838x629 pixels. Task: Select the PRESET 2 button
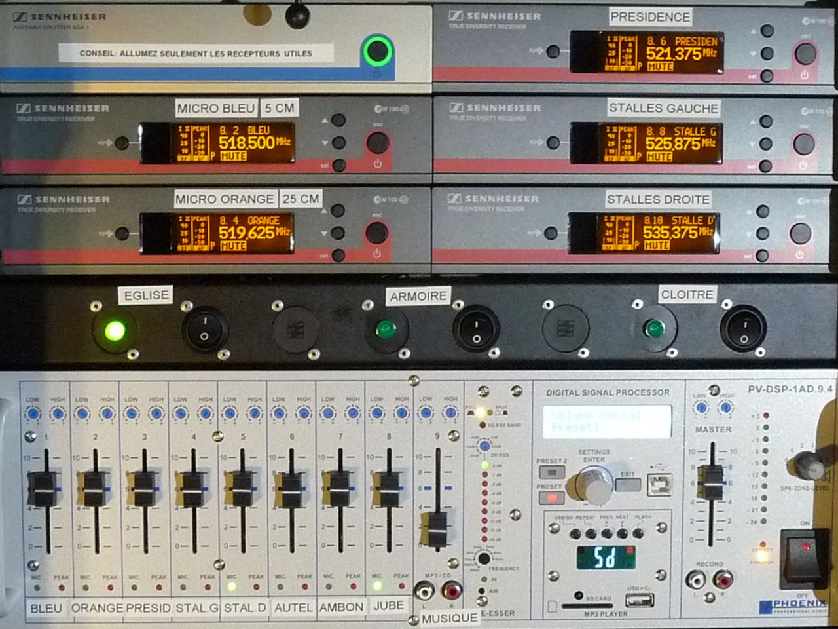tap(551, 473)
